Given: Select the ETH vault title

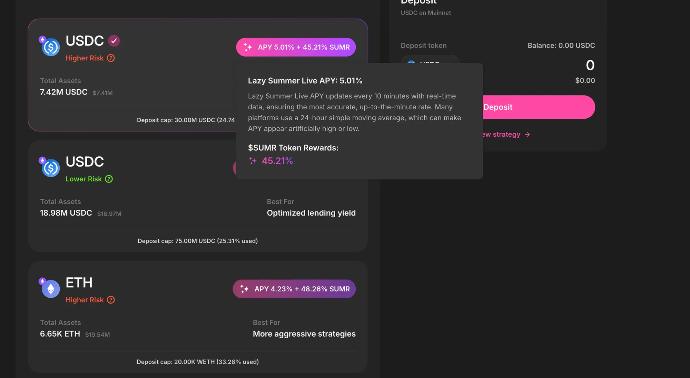Looking at the screenshot, I should (79, 283).
